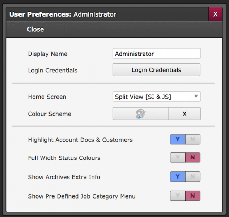This screenshot has height=217, width=229.
Task: Expand the Home Screen dropdown arrow
Action: [x=196, y=97]
